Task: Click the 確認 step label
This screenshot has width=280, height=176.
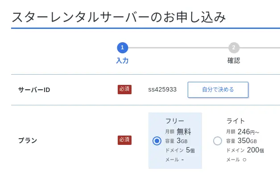Action: point(234,61)
